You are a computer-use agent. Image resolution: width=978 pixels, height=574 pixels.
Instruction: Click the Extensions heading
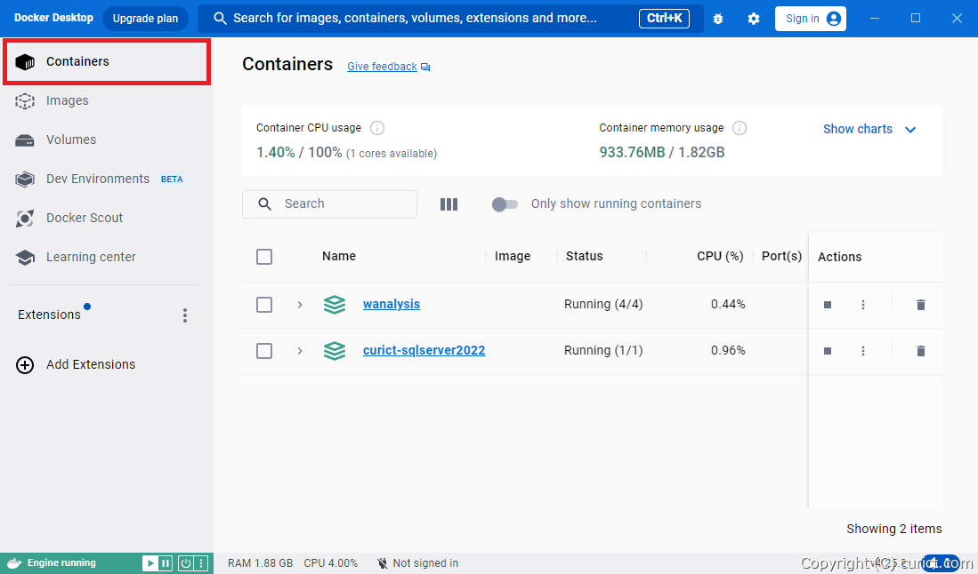(x=49, y=315)
